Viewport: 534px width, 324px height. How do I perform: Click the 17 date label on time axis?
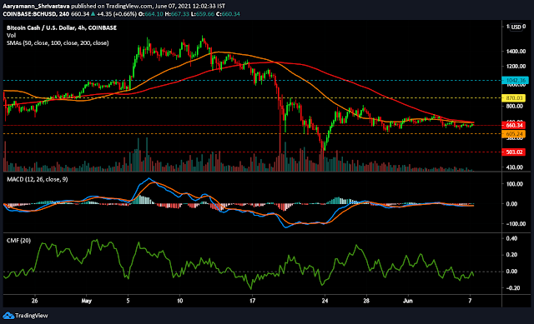[252, 302]
